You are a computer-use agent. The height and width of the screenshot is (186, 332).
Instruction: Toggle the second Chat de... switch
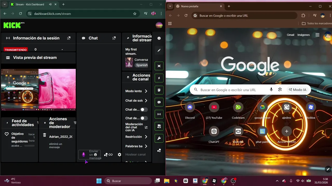(144, 118)
